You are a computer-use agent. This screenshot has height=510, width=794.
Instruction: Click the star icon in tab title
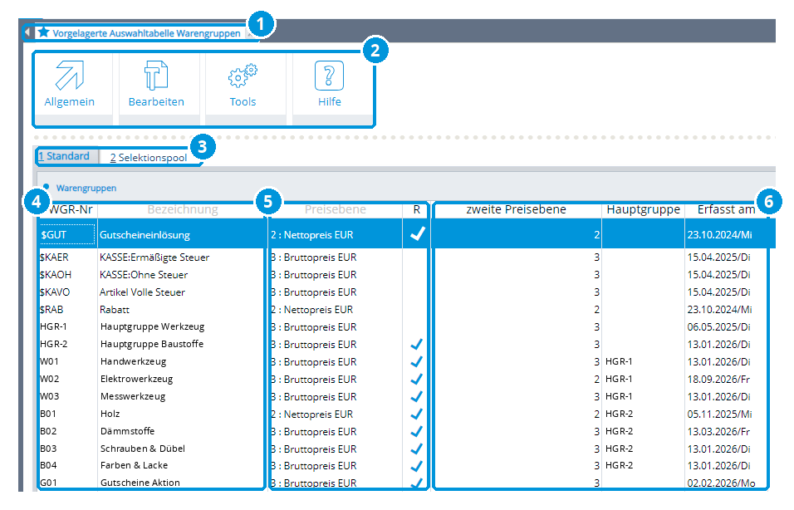[43, 32]
